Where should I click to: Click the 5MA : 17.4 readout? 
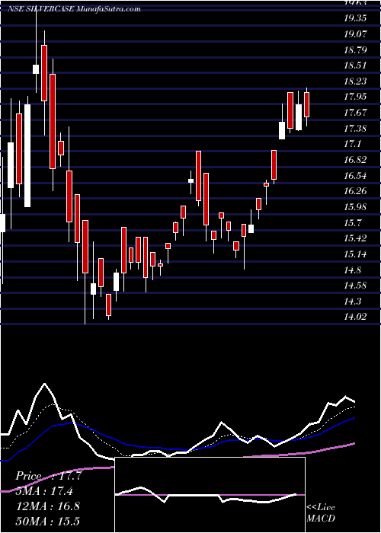tap(44, 491)
